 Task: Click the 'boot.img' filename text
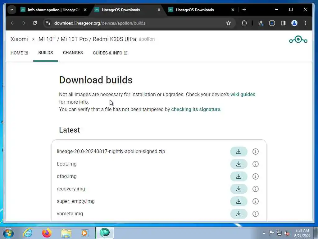[x=66, y=164]
